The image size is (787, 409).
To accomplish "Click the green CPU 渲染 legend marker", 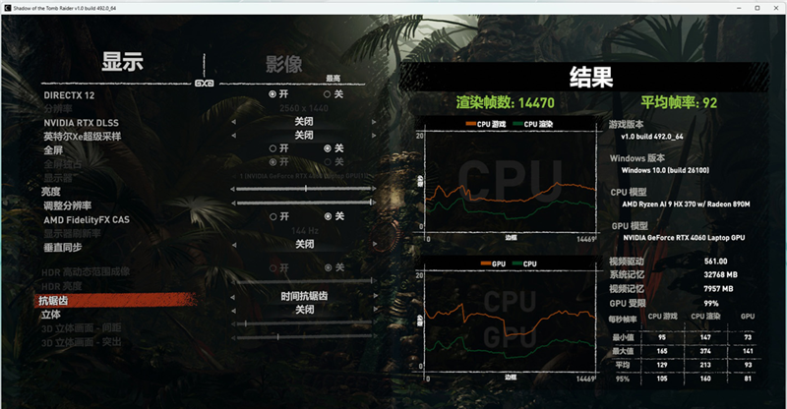I will coord(518,124).
